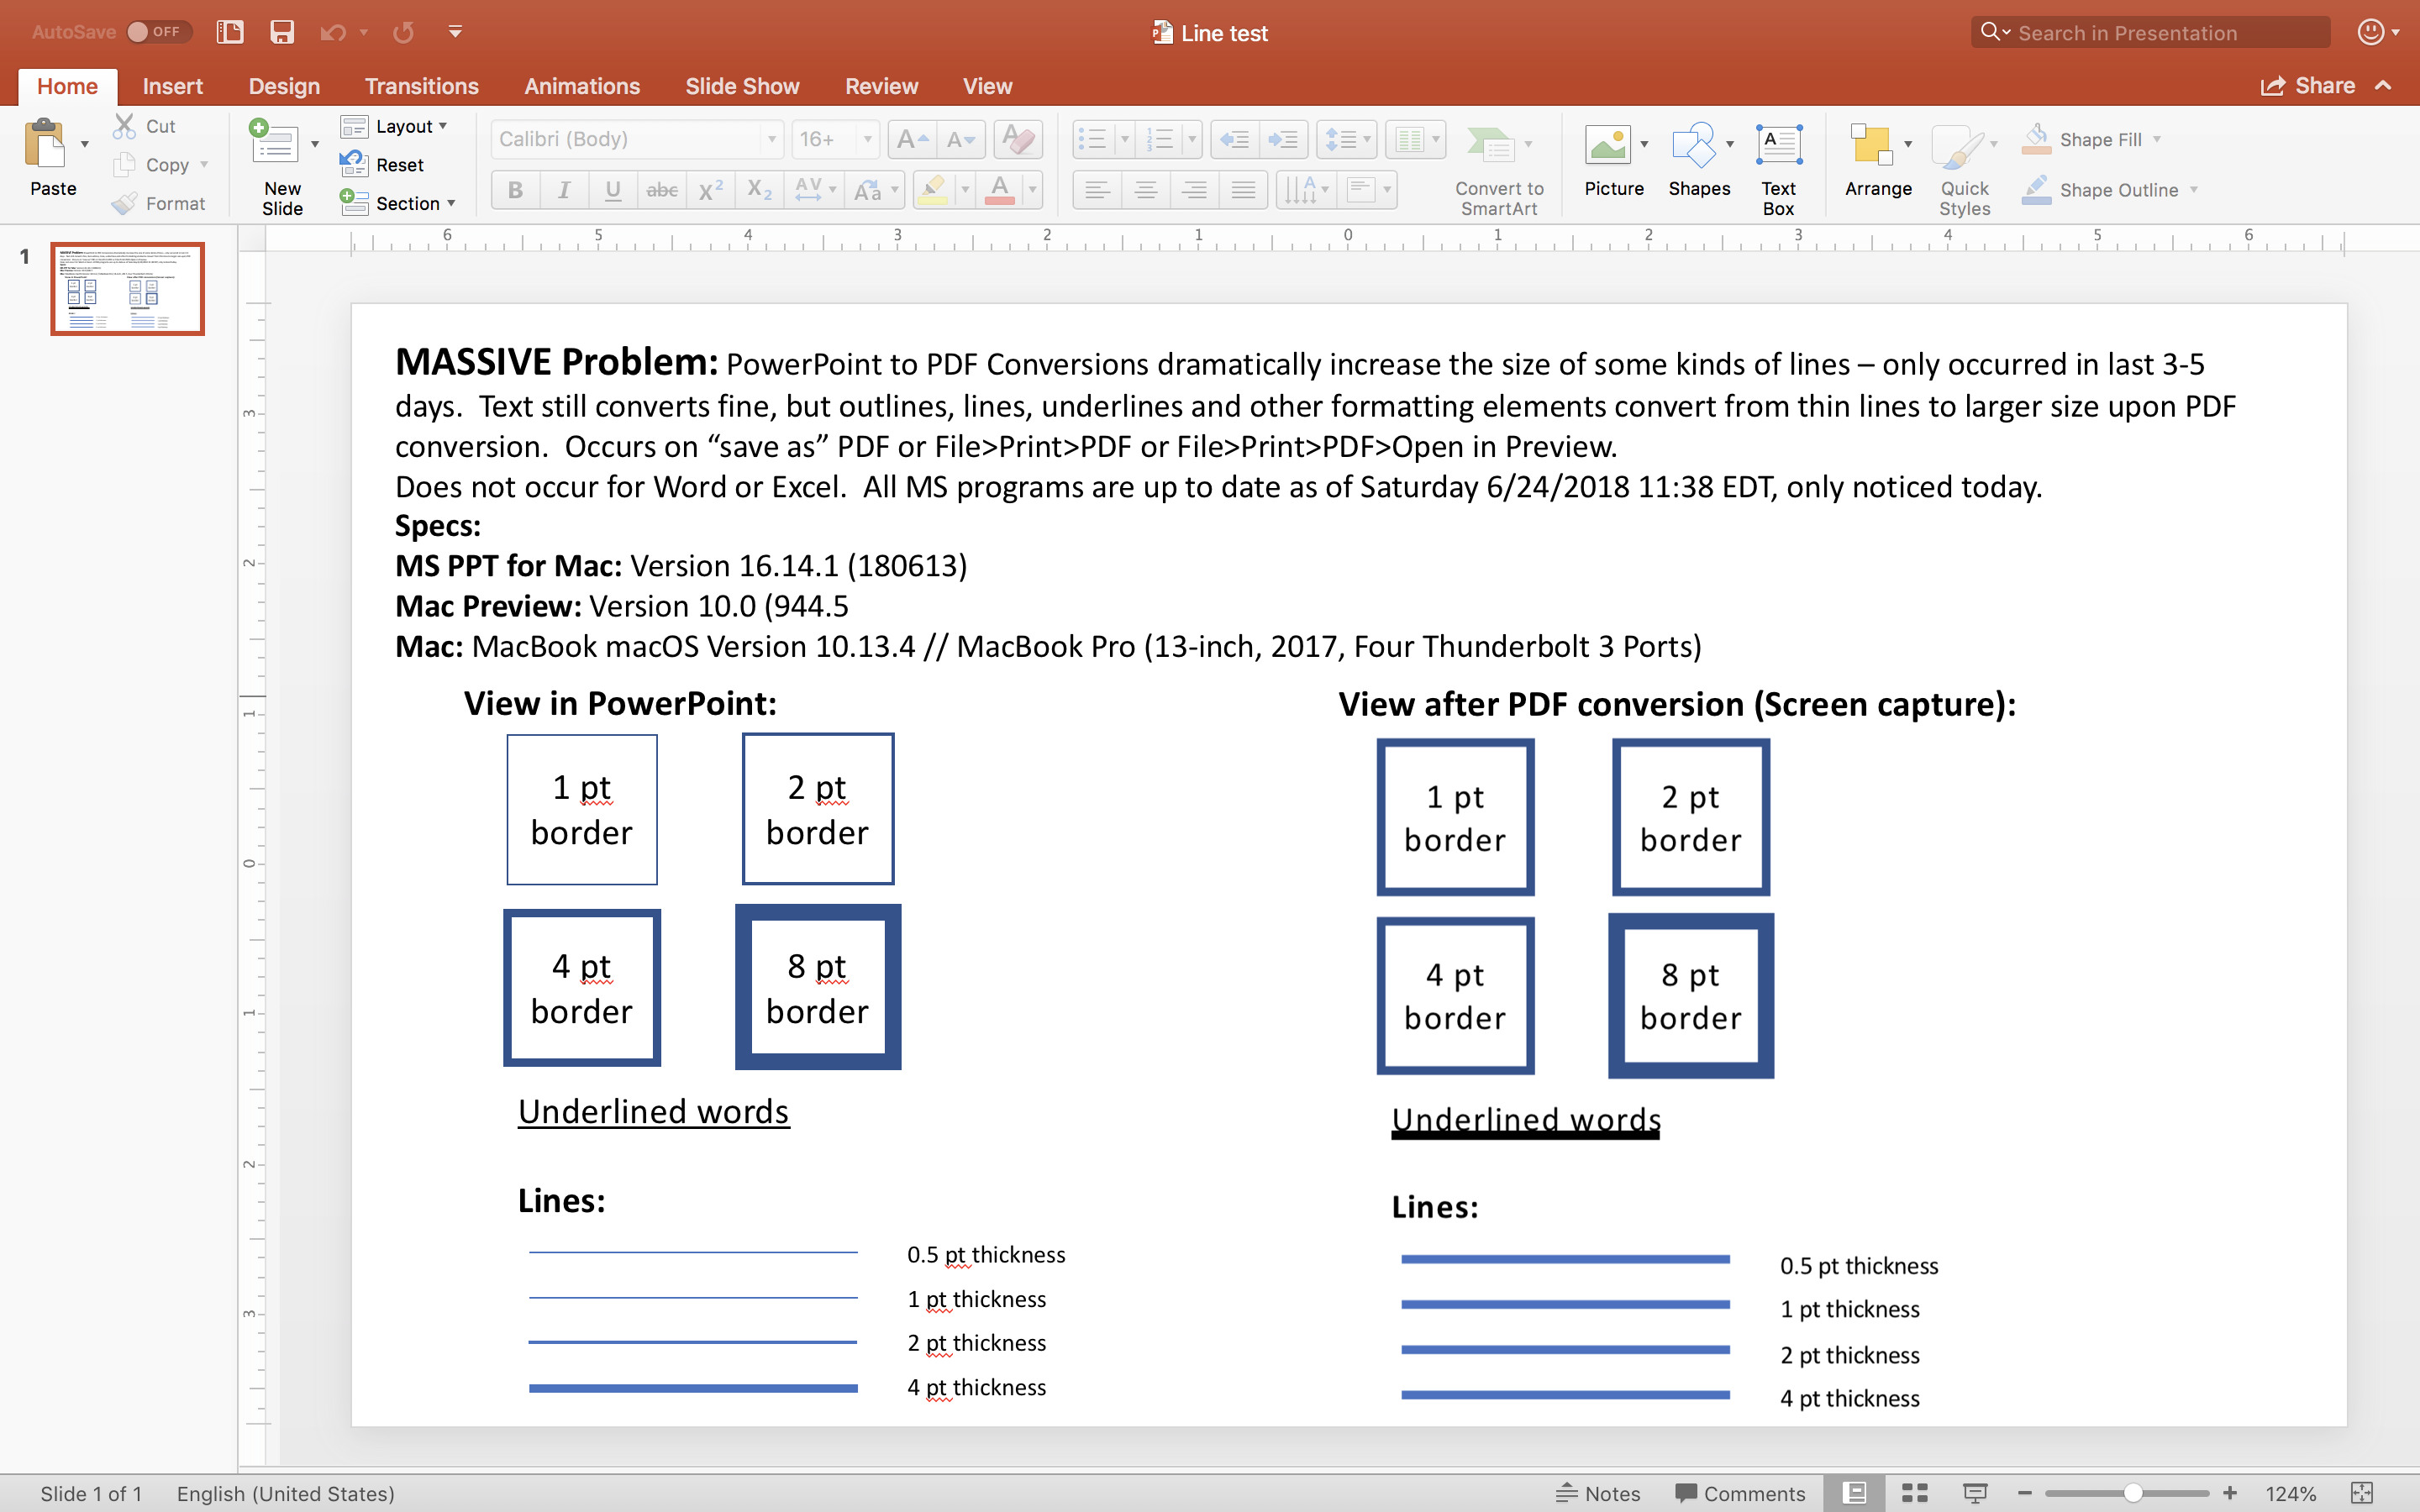This screenshot has width=2420, height=1512.
Task: Click the Save icon in title bar
Action: pyautogui.click(x=282, y=32)
